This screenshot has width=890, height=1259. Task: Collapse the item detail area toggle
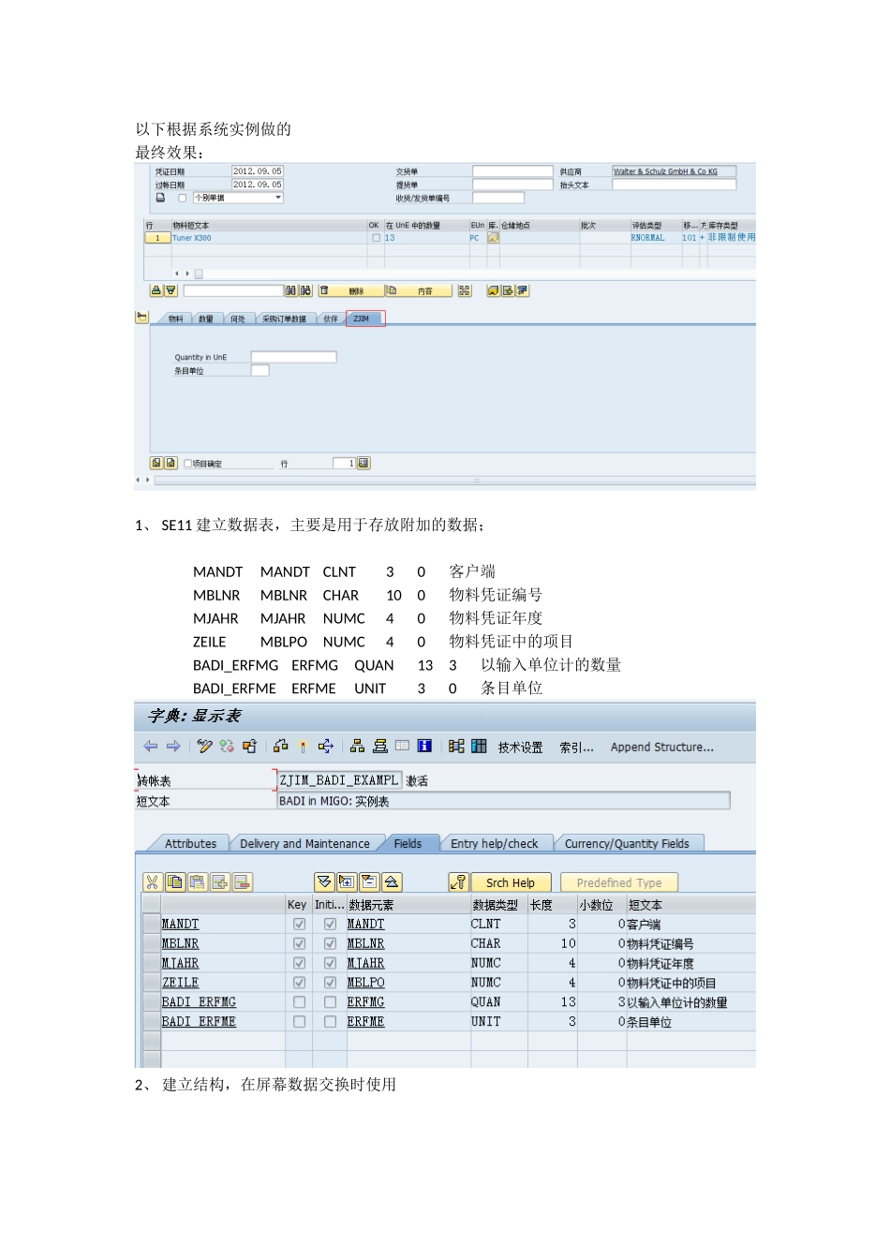141,317
